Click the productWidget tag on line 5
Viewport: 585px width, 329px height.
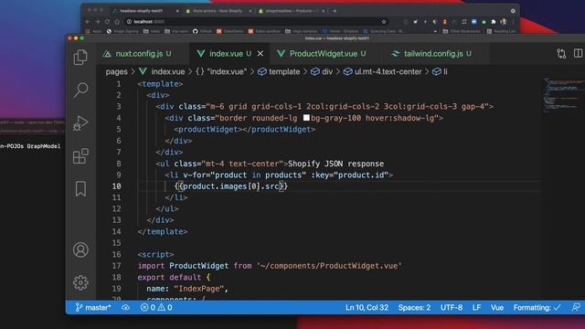244,130
